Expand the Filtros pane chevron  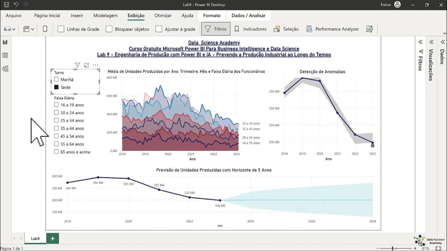420,42
